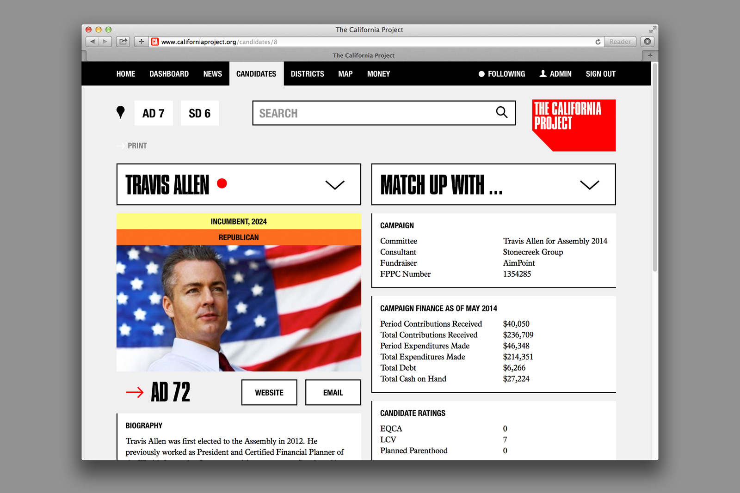Click the add bookmark plus button
This screenshot has width=740, height=493.
(x=142, y=42)
